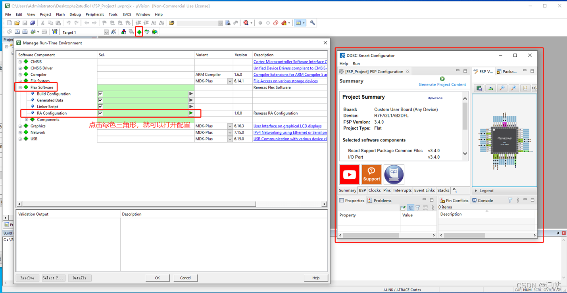The image size is (567, 293).
Task: Switch to the Problems tab
Action: 379,201
